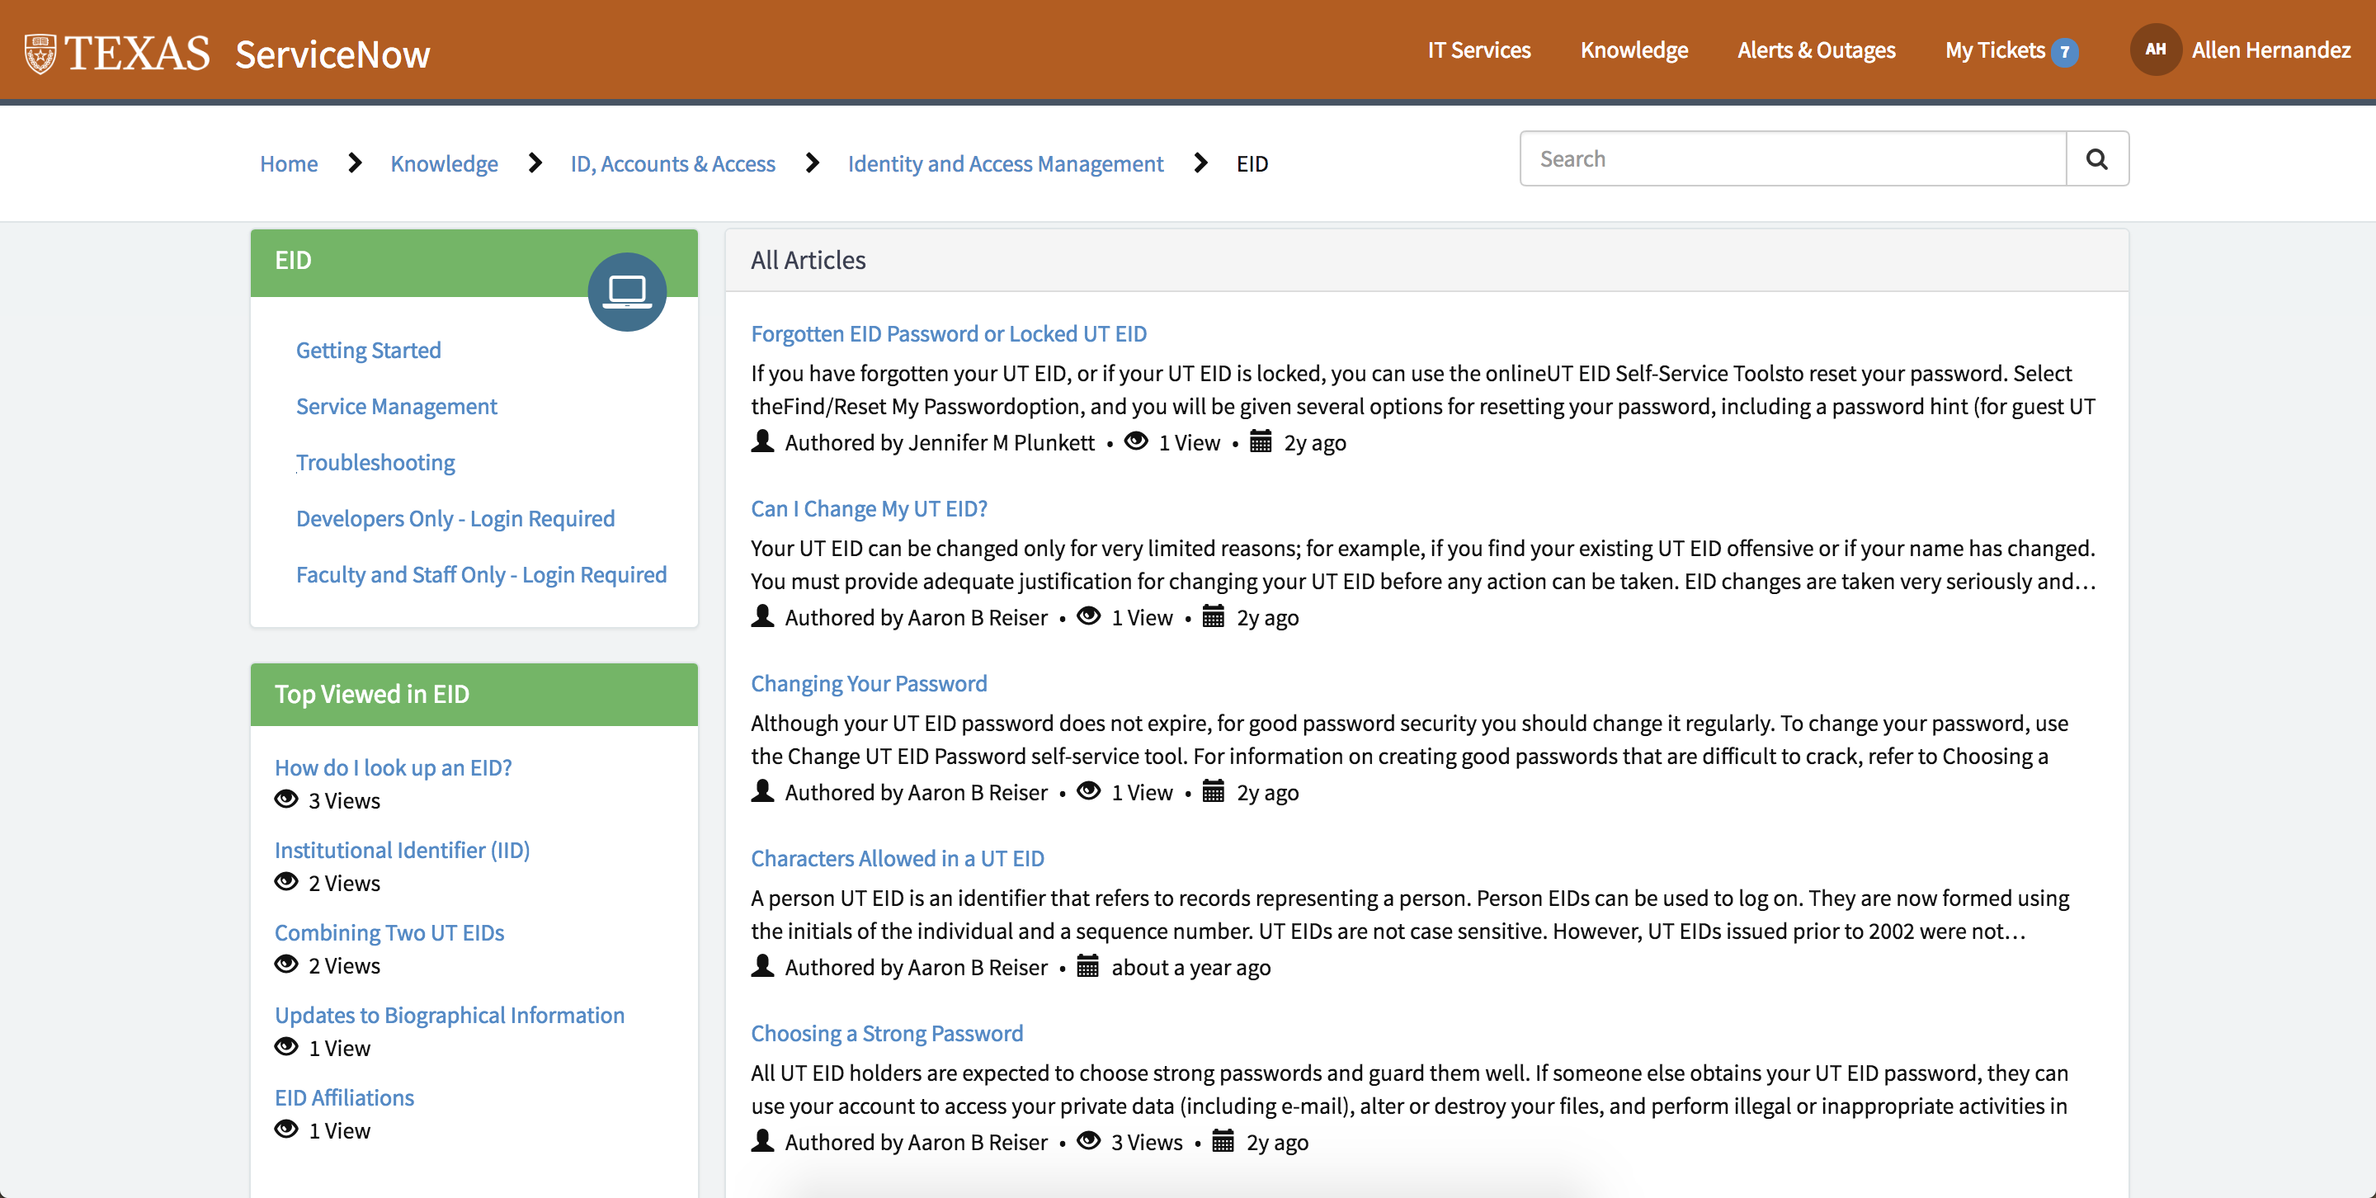This screenshot has width=2376, height=1198.
Task: Click the Texas shield logo
Action: click(x=40, y=54)
